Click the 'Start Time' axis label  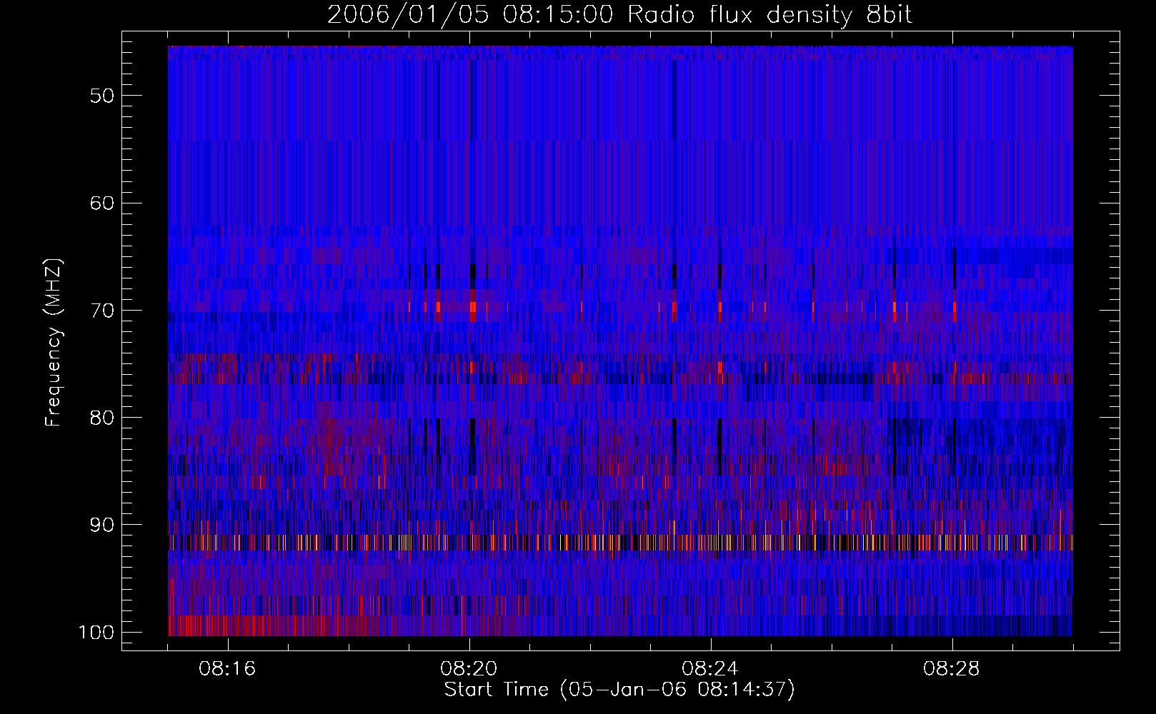pyautogui.click(x=619, y=690)
